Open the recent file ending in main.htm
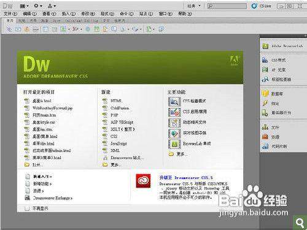The width and height of the screenshot is (307, 230). pyautogui.click(x=44, y=115)
